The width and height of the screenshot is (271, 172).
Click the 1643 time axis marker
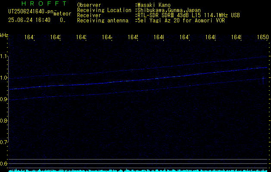point(81,37)
